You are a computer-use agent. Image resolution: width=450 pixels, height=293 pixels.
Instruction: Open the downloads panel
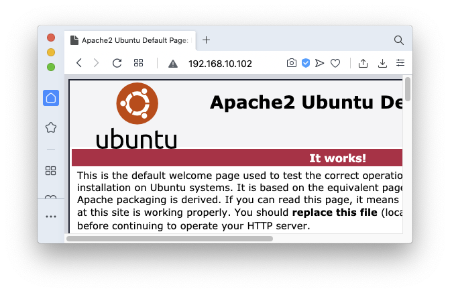click(382, 63)
